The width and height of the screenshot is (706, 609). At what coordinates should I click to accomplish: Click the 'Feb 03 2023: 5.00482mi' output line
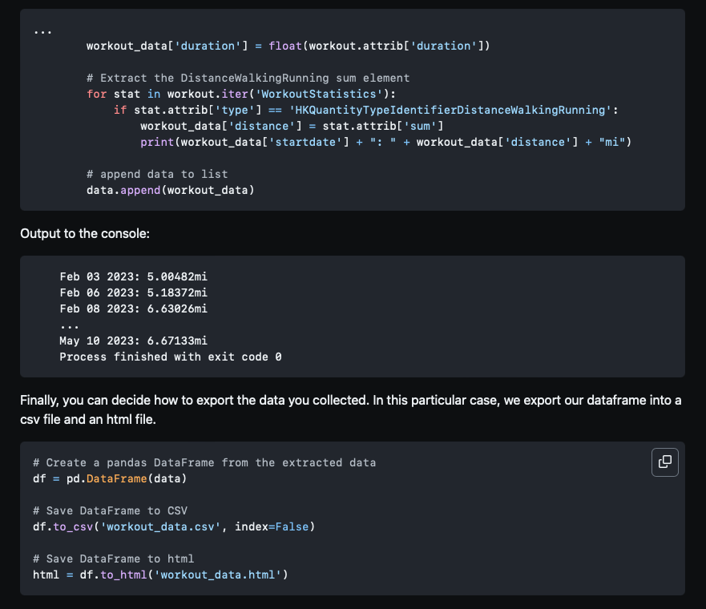(133, 276)
